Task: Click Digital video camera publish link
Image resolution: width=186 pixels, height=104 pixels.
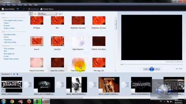Action: pyautogui.click(x=11, y=59)
